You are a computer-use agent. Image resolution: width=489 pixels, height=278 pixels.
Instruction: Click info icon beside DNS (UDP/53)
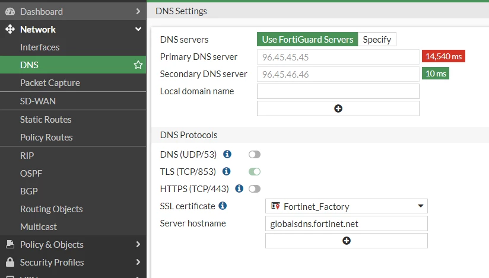pos(227,154)
